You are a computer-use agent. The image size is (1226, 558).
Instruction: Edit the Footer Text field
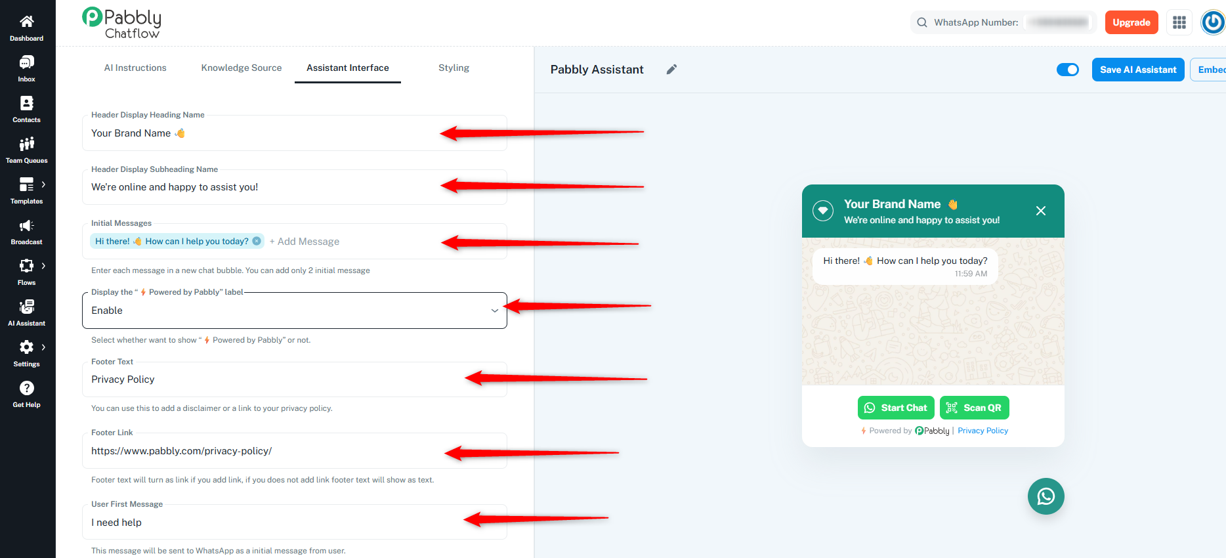tap(295, 379)
